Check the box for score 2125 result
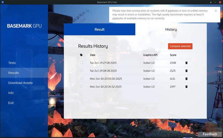 (x=81, y=70)
